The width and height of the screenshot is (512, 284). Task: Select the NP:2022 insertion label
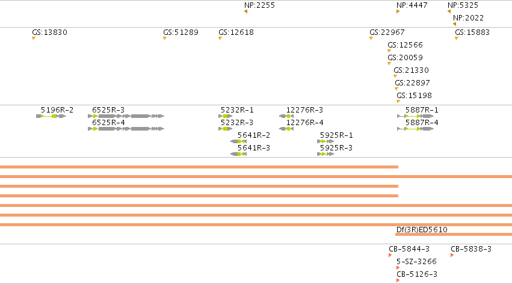pyautogui.click(x=468, y=18)
